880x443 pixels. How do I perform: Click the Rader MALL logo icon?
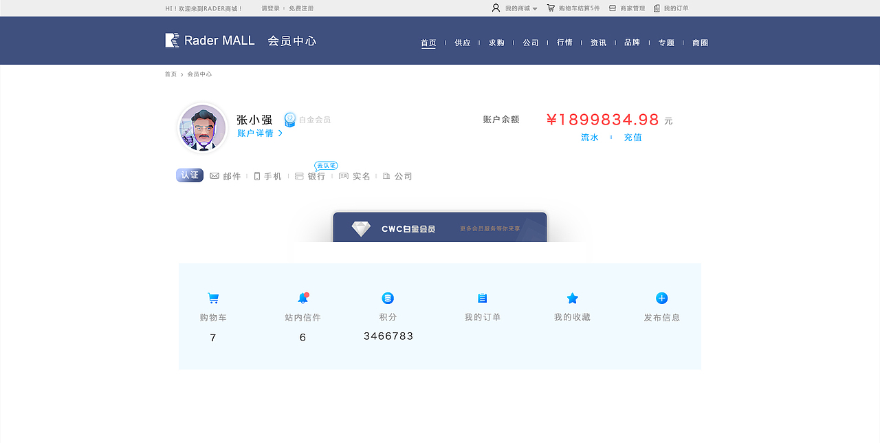pyautogui.click(x=172, y=40)
